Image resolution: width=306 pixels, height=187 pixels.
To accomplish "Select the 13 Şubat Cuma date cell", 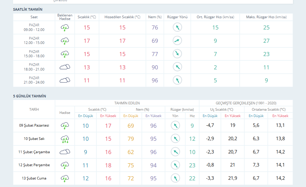I will pos(34,178).
